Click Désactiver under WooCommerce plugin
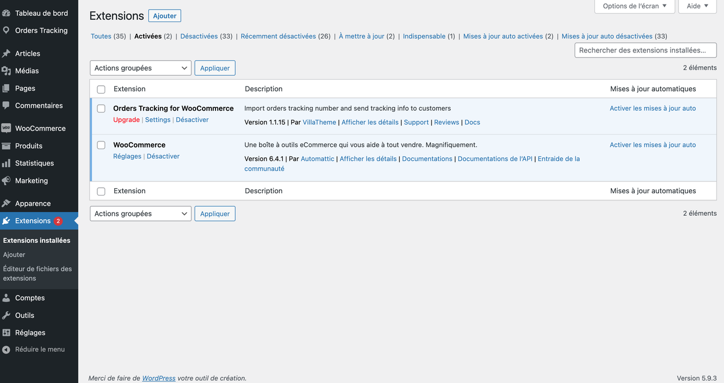This screenshot has height=383, width=724. (x=163, y=156)
